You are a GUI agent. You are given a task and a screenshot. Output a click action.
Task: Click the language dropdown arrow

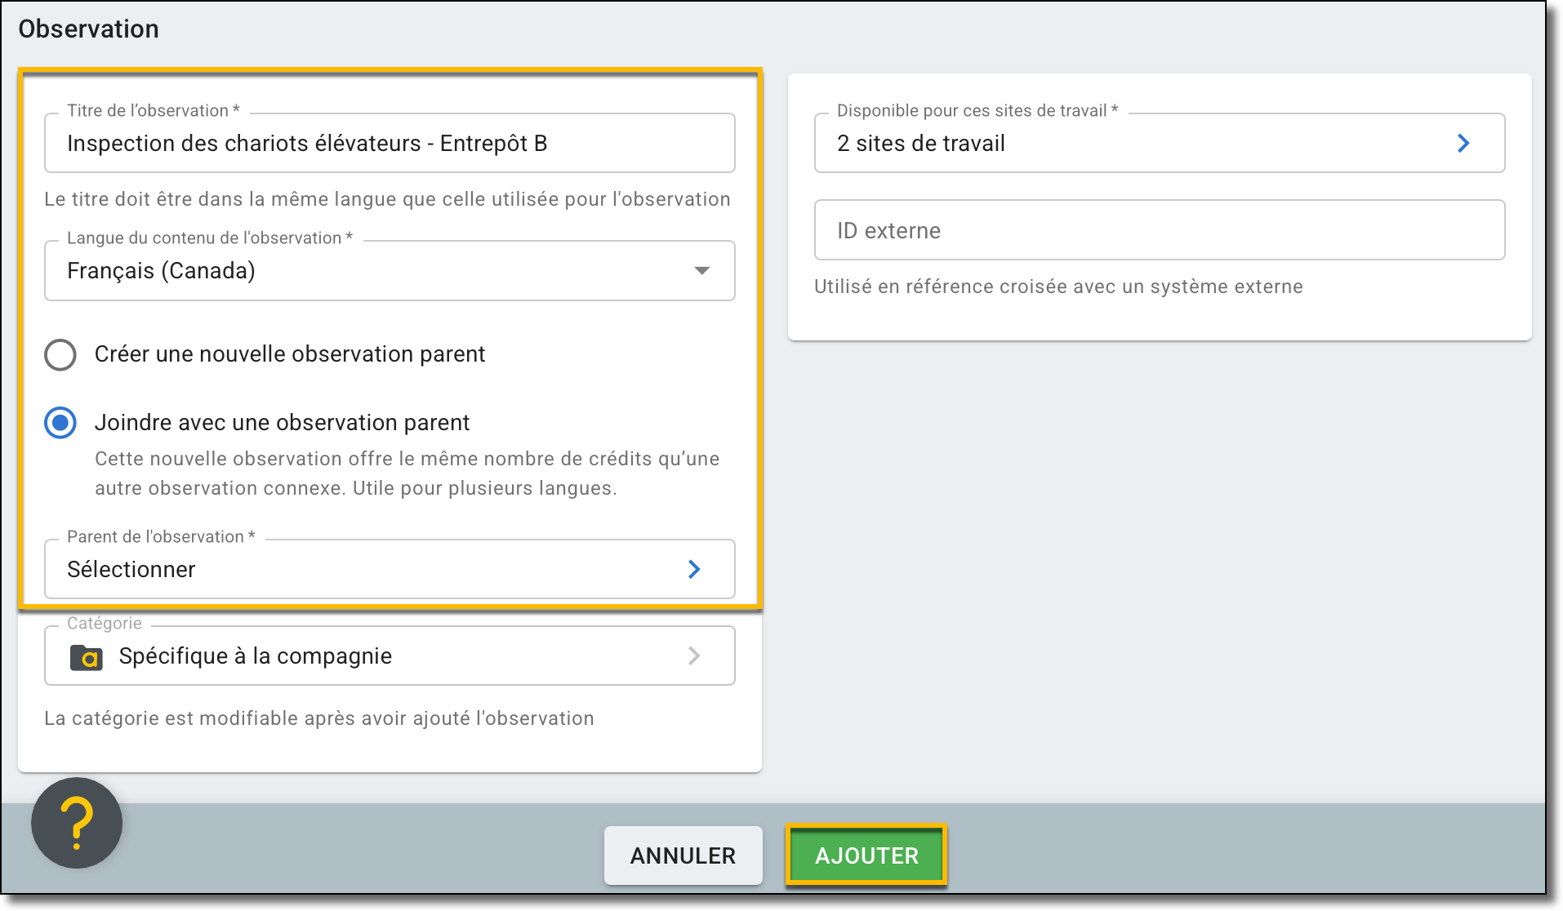tap(701, 271)
